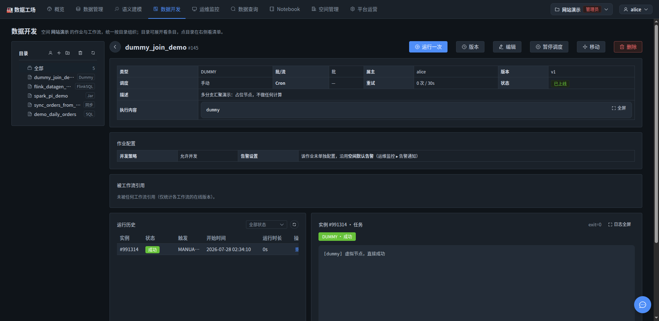Open the Notebook tab
Screen dimensions: 659x321
click(285, 9)
